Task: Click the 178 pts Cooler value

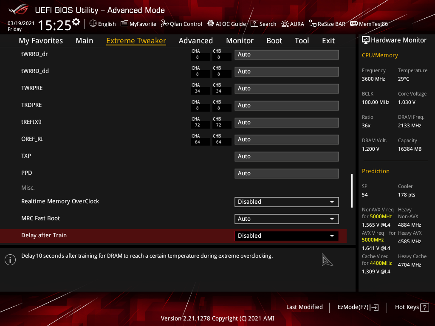Action: pyautogui.click(x=407, y=194)
